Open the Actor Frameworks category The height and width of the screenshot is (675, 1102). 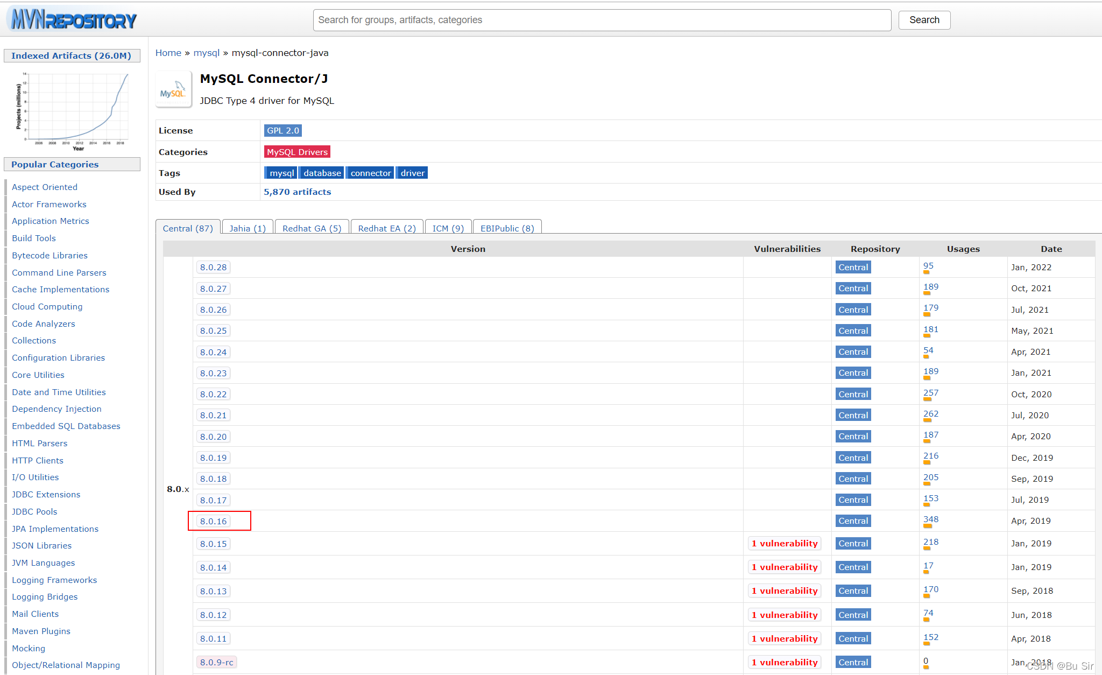coord(49,204)
